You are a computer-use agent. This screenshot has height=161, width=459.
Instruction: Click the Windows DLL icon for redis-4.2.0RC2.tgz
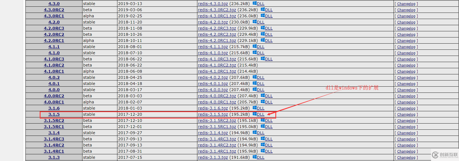click(x=263, y=34)
